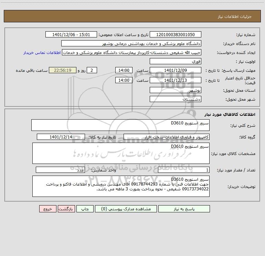Open مشاهده مدارک پیوستی (0) button

[x=126, y=209]
